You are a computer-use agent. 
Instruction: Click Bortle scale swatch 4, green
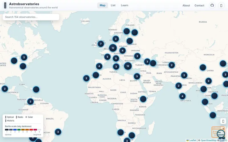pyautogui.click(x=19, y=130)
